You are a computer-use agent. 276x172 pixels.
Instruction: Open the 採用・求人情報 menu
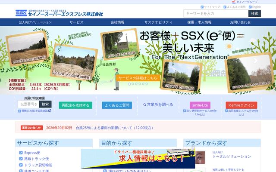coord(199,22)
